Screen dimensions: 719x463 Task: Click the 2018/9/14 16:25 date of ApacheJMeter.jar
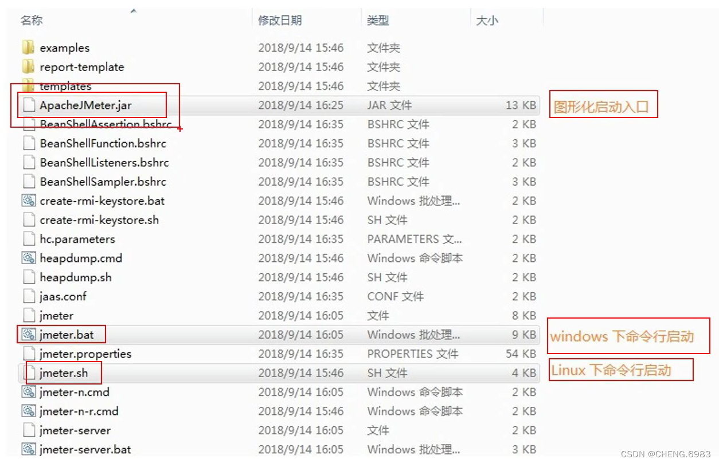click(301, 105)
